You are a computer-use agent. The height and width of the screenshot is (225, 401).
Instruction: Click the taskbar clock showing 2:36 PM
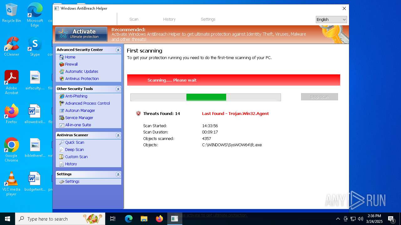(x=374, y=219)
